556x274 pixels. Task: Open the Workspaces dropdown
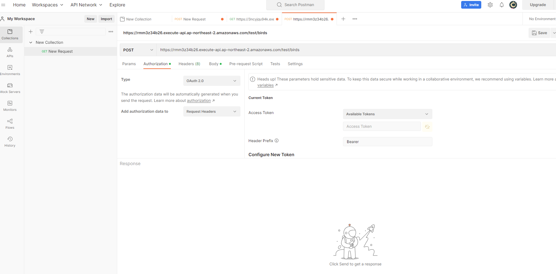(x=48, y=5)
